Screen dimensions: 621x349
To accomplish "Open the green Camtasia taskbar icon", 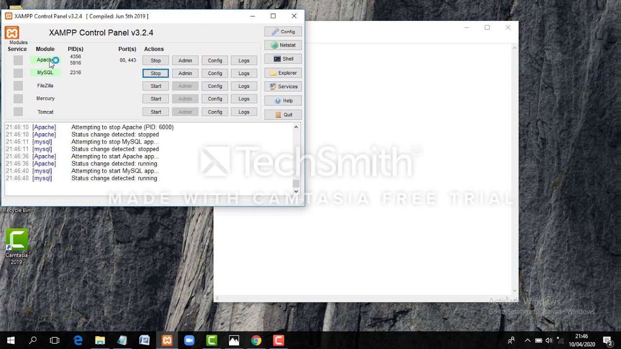I will [x=212, y=340].
